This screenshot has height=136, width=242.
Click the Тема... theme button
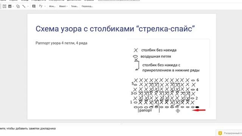tap(74, 6)
